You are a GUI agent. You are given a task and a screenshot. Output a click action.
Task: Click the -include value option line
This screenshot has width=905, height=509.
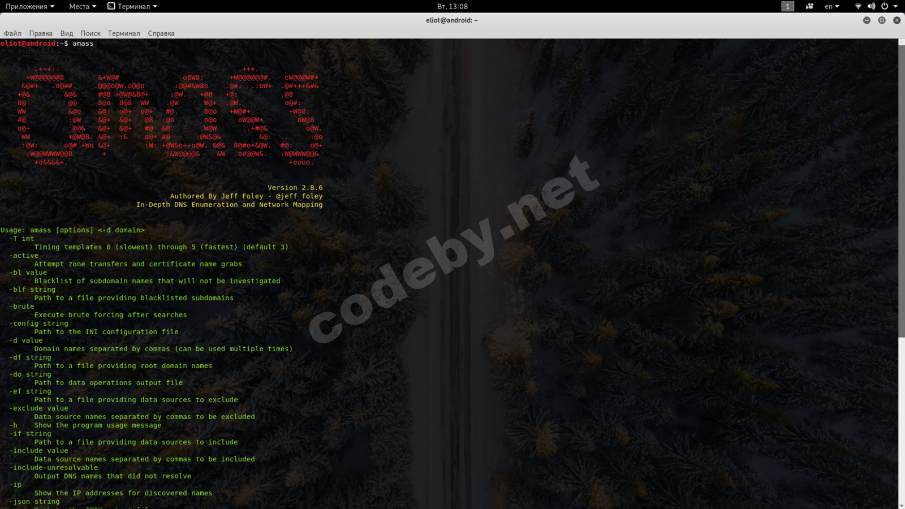click(38, 451)
